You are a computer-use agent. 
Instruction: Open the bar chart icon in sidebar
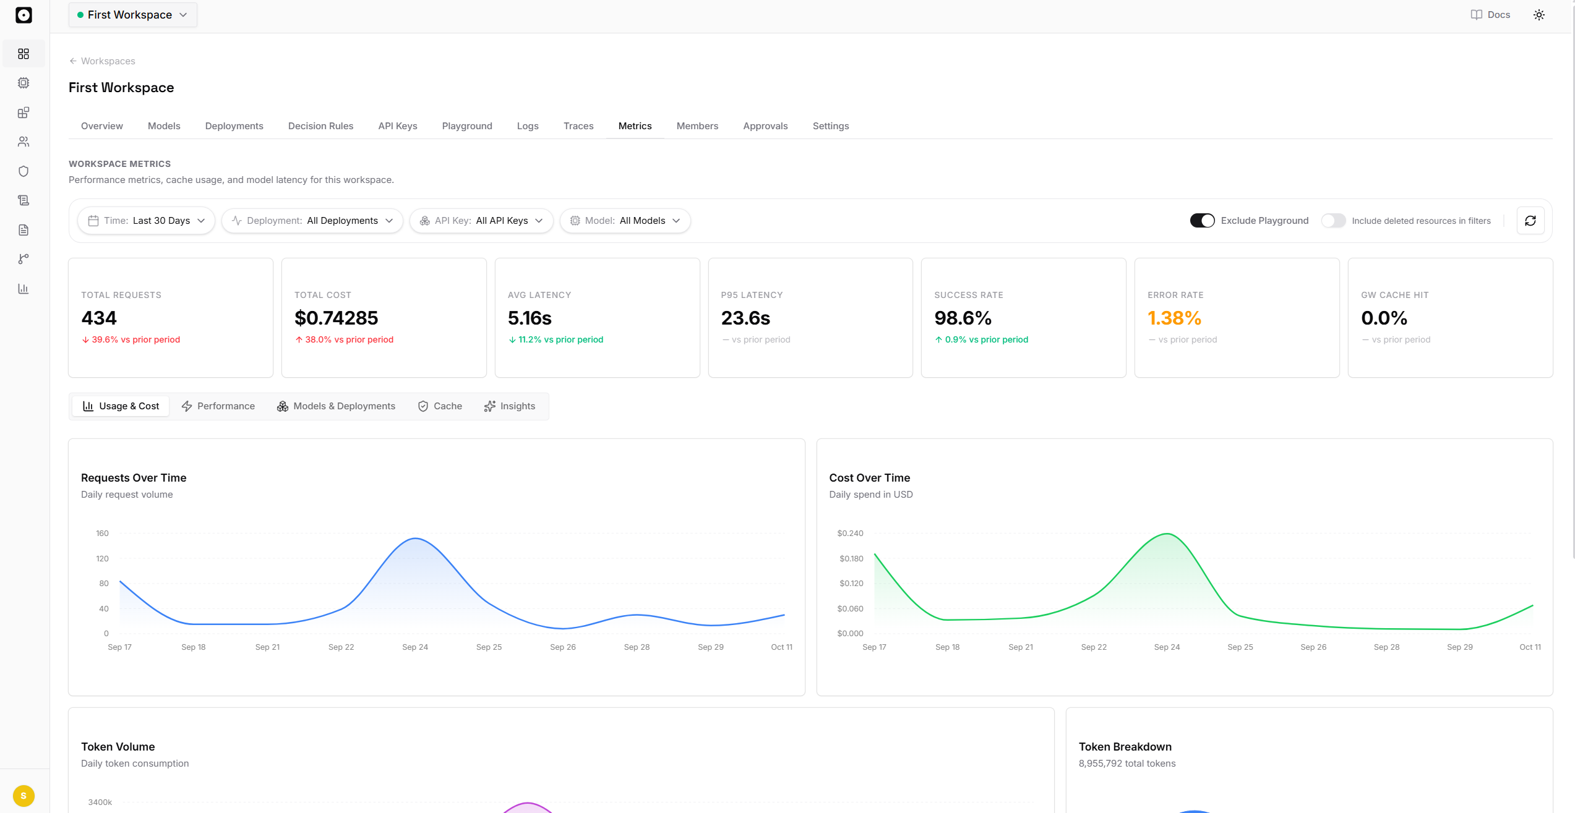click(24, 289)
